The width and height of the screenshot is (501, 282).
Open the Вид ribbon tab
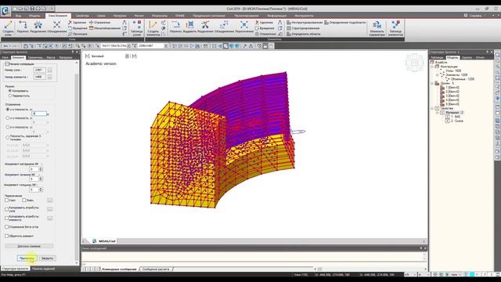(18, 16)
